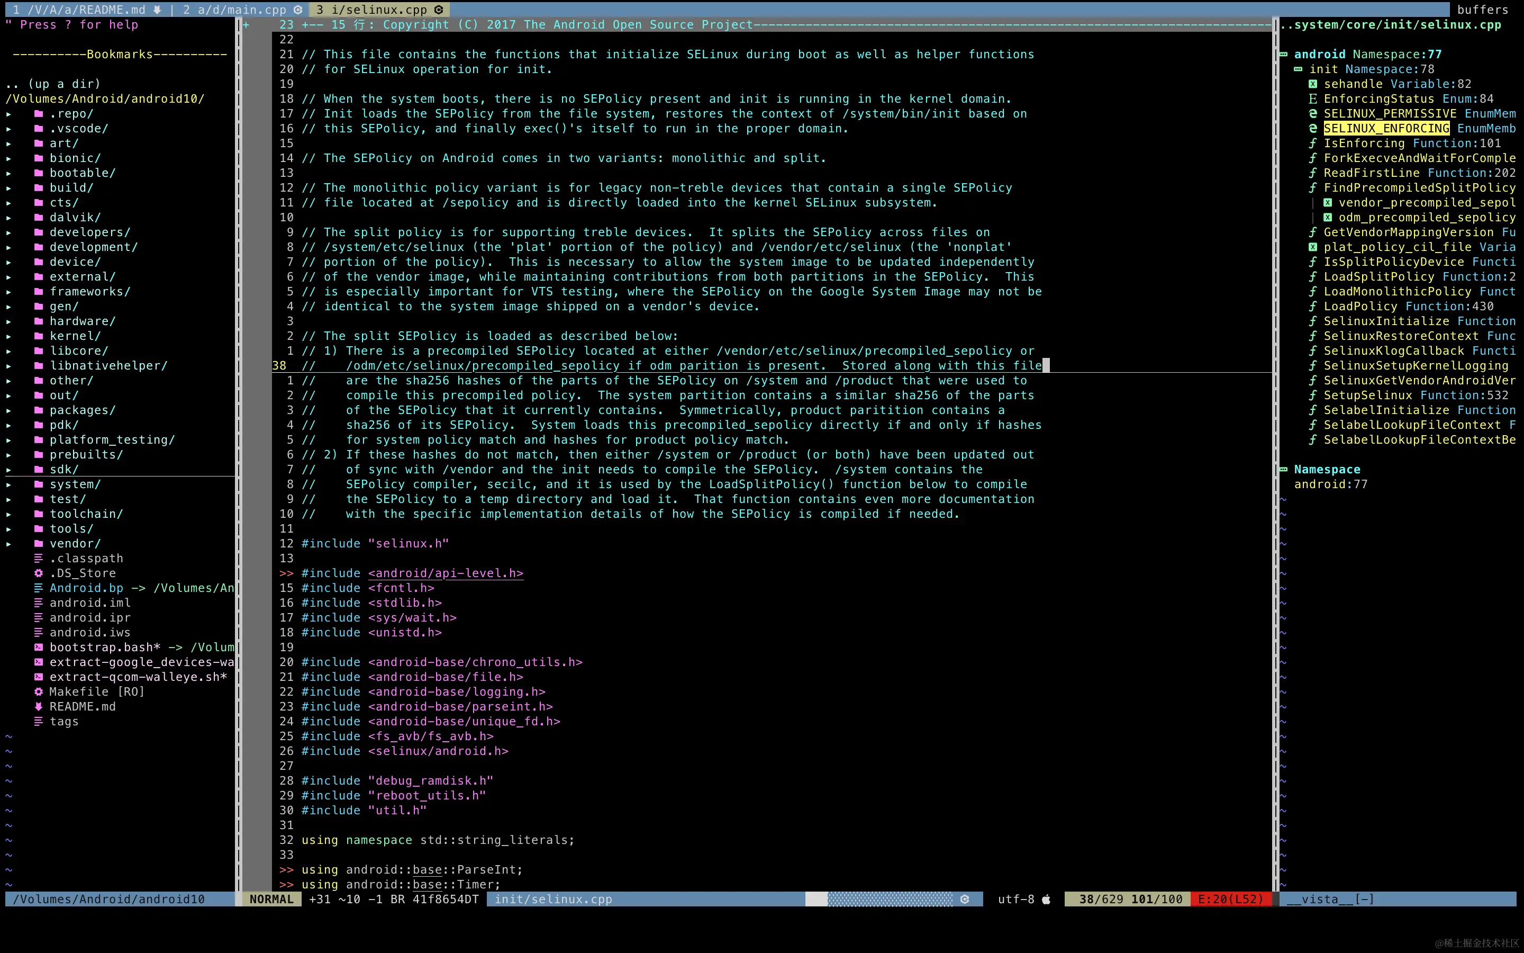Go up a directory in file tree
The image size is (1524, 953).
point(53,85)
